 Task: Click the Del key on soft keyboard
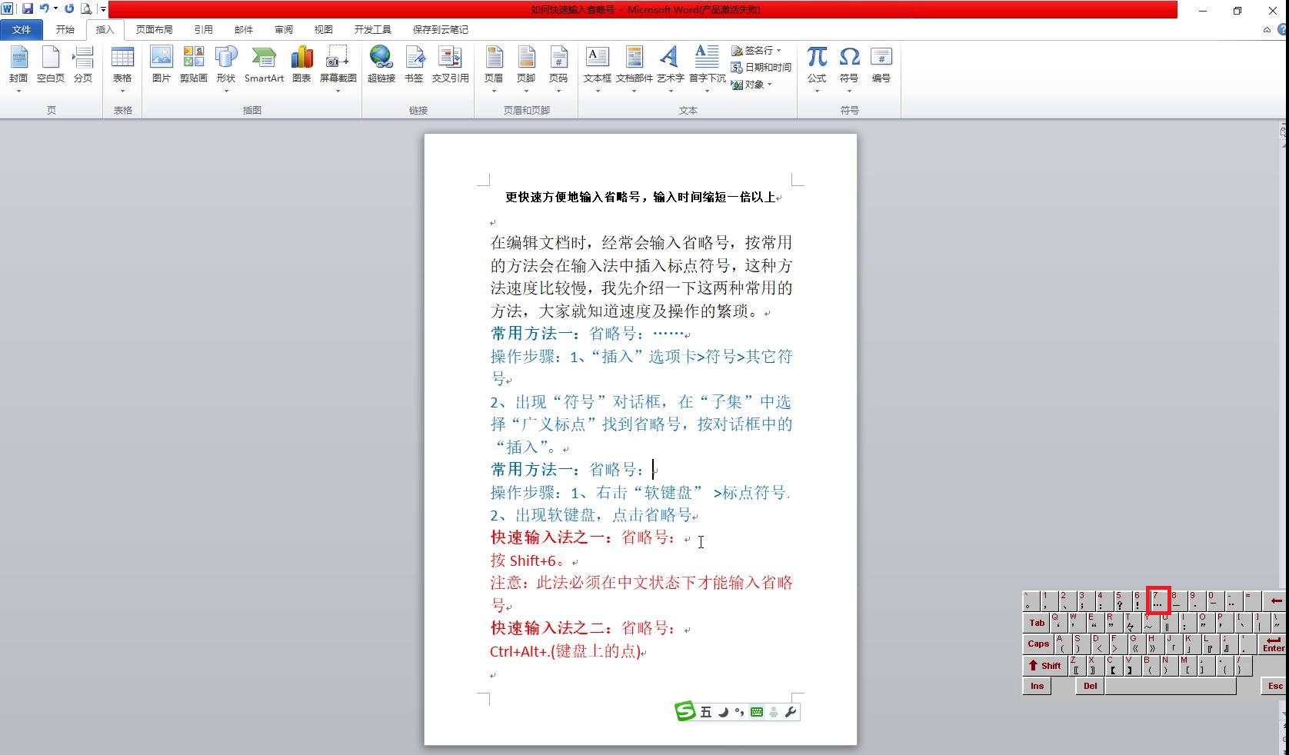point(1091,686)
